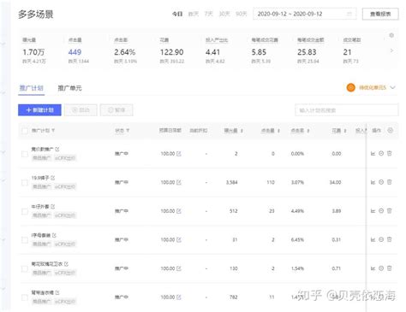Image resolution: width=406 pixels, height=312 pixels.
Task: Select the 7天 date range option
Action: click(x=208, y=14)
